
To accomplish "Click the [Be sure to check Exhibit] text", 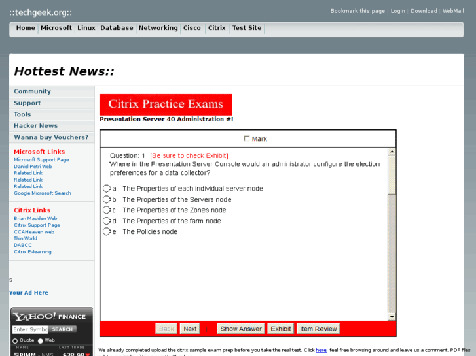I will click(189, 155).
